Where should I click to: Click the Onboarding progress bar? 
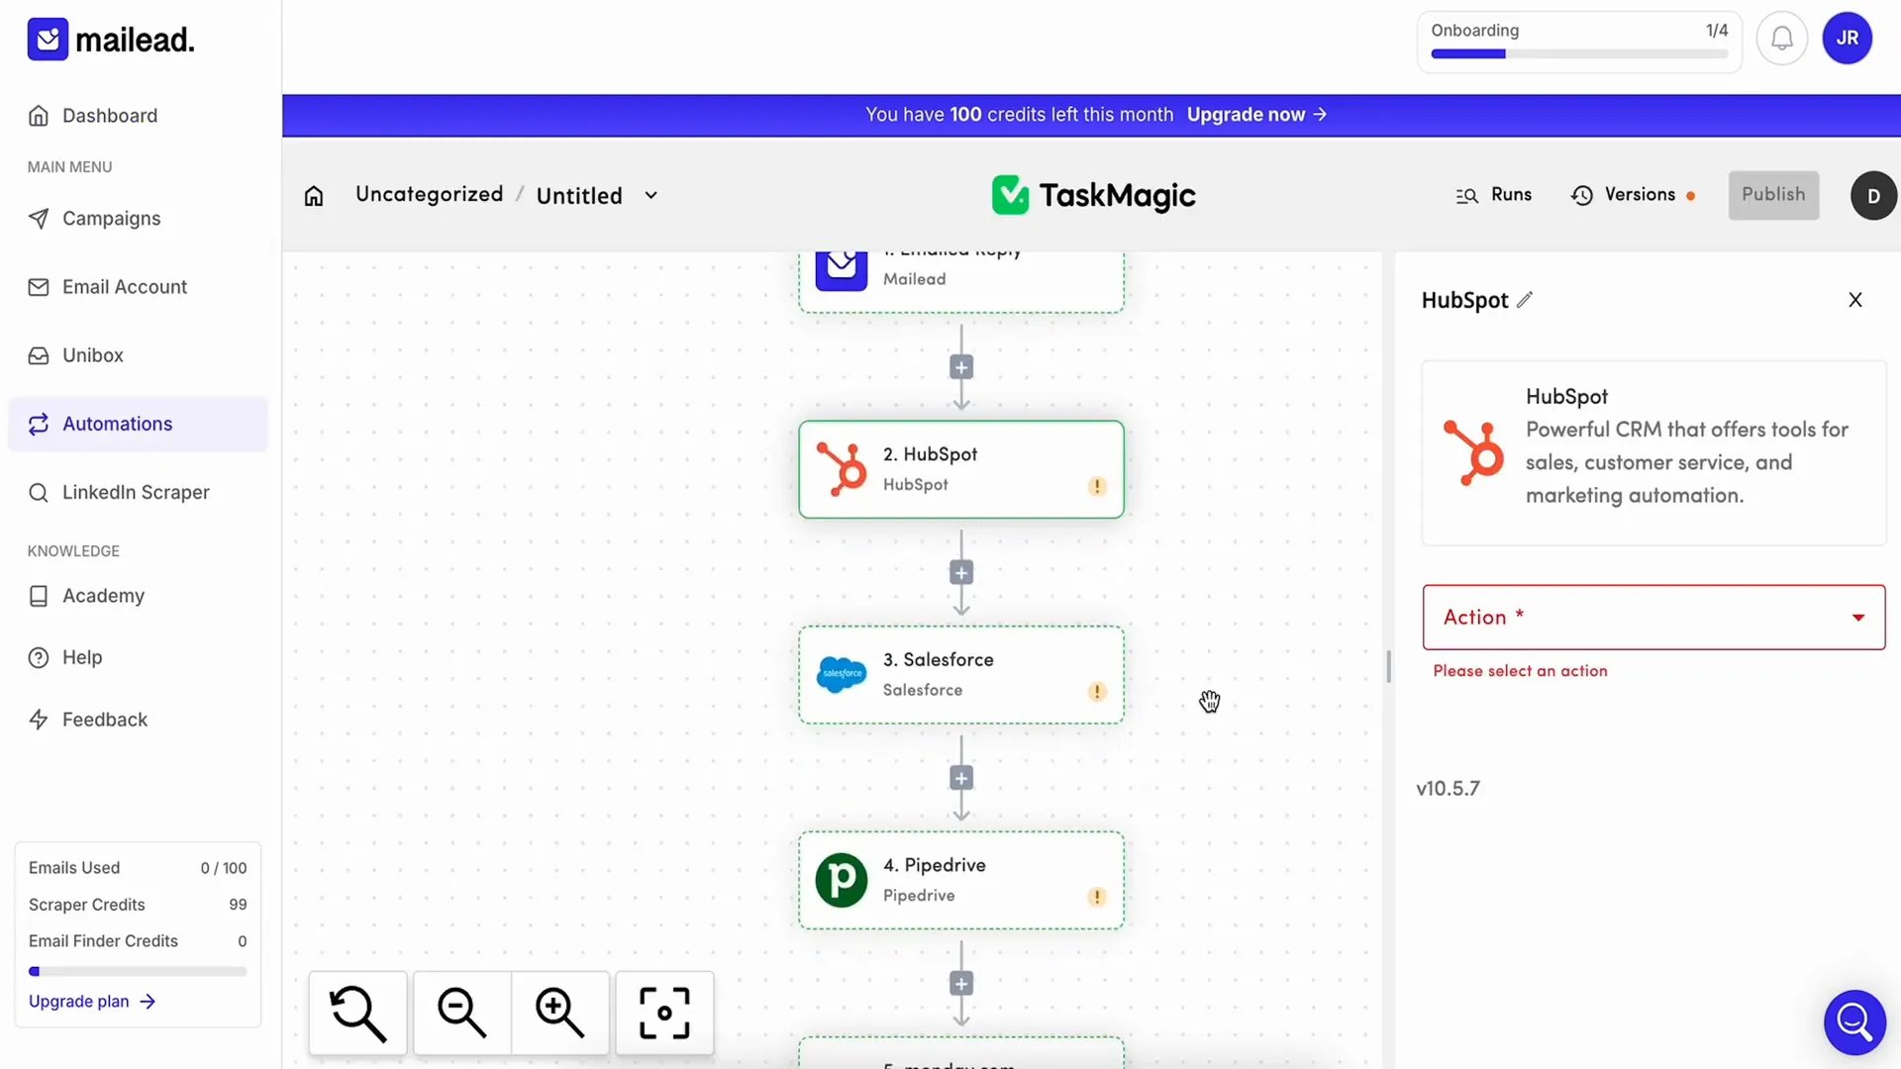pyautogui.click(x=1579, y=54)
